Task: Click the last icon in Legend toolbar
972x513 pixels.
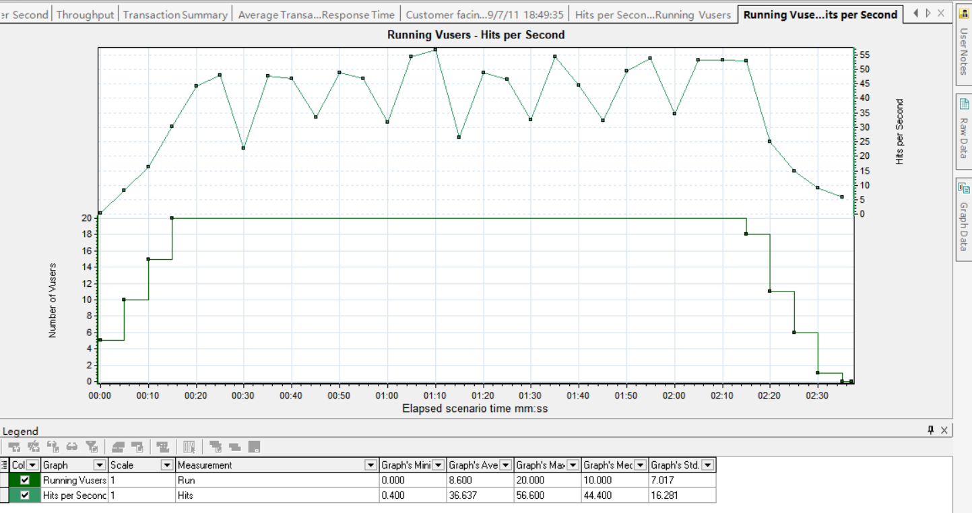Action: pos(254,447)
